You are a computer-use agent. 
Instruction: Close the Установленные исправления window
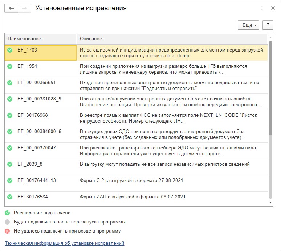(273, 8)
